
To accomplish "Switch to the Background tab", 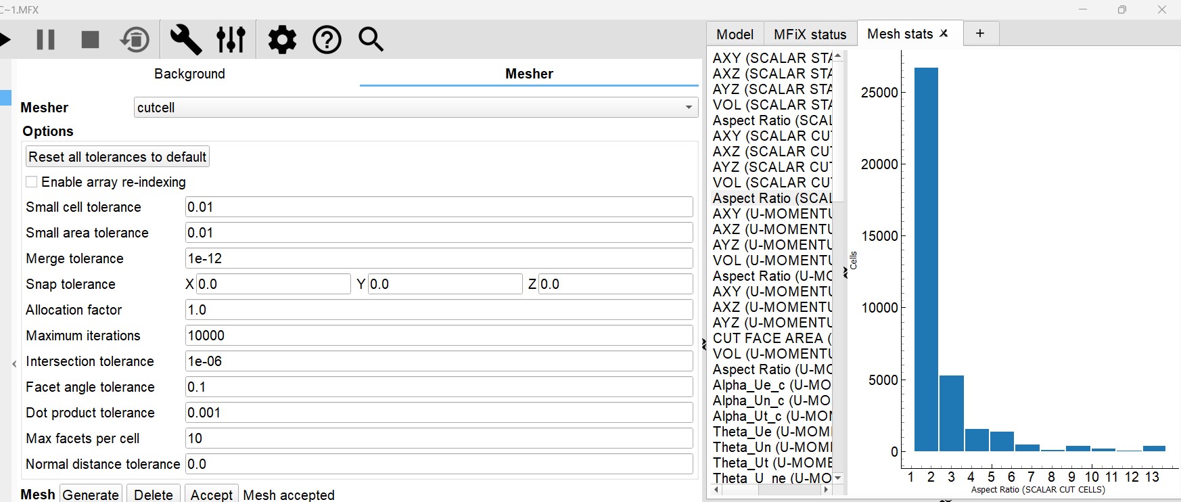I will click(189, 74).
